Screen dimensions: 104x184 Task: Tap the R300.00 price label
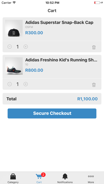pyautogui.click(x=34, y=33)
